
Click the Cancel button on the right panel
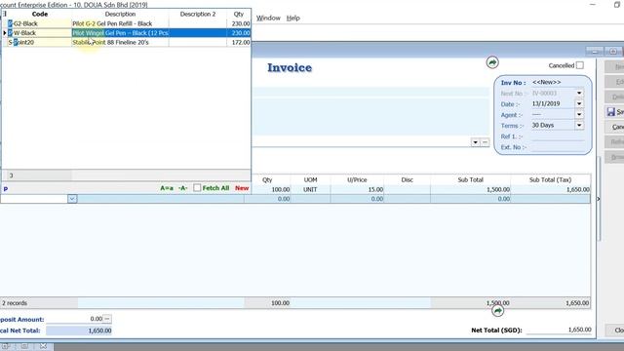615,127
